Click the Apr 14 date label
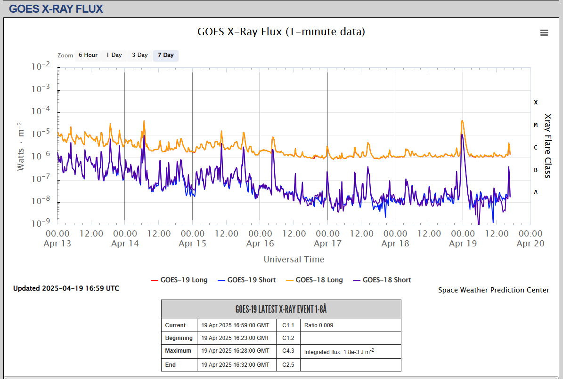Viewport: 563px width, 379px height. (x=125, y=244)
